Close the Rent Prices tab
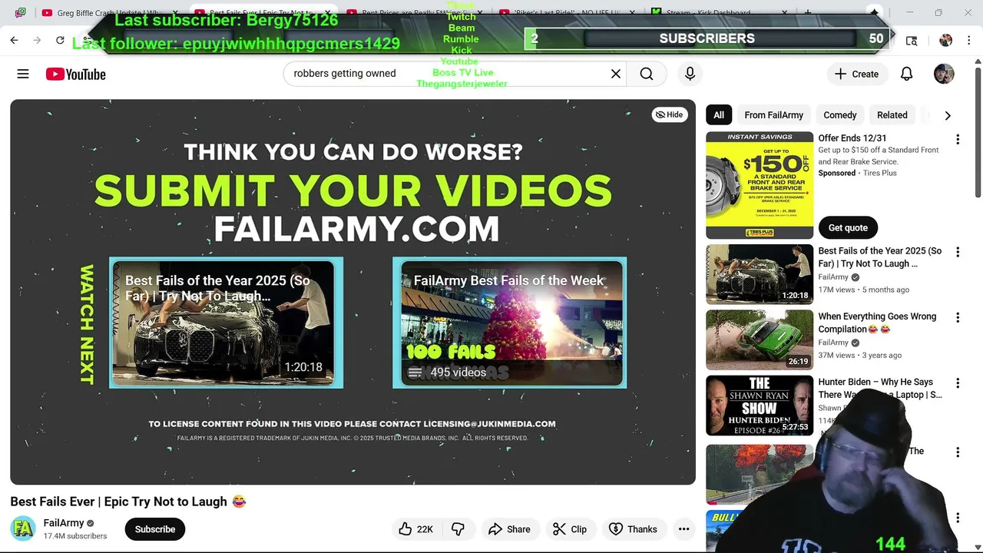 (x=480, y=13)
